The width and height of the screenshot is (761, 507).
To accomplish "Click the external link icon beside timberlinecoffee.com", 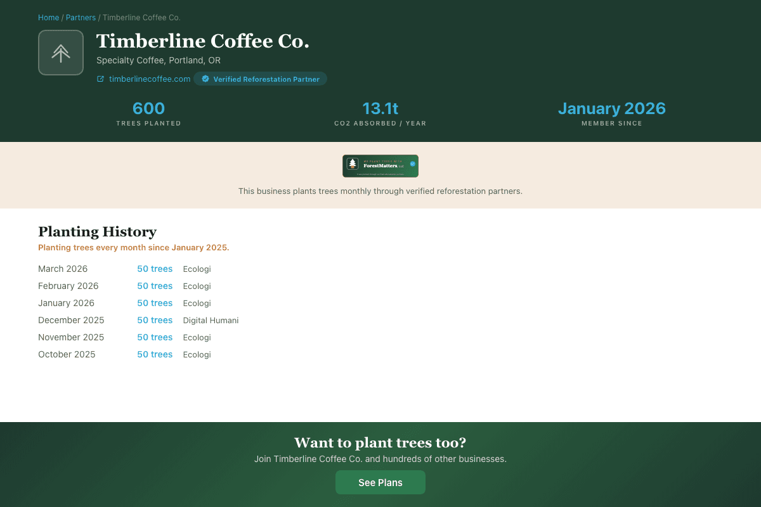I will pyautogui.click(x=100, y=79).
